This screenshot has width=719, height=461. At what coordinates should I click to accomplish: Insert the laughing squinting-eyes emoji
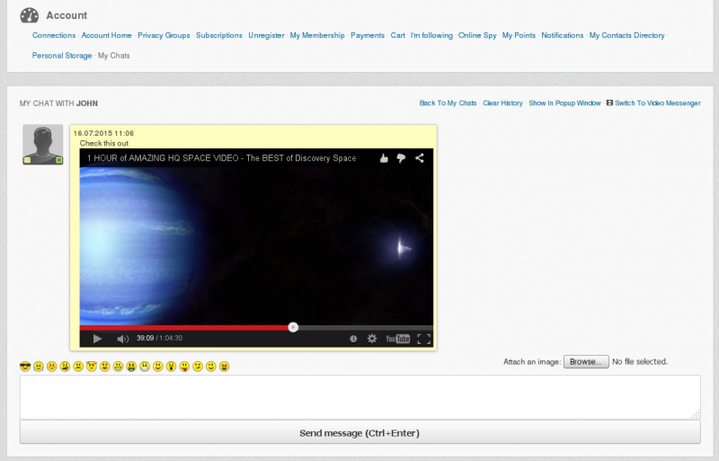tap(224, 366)
